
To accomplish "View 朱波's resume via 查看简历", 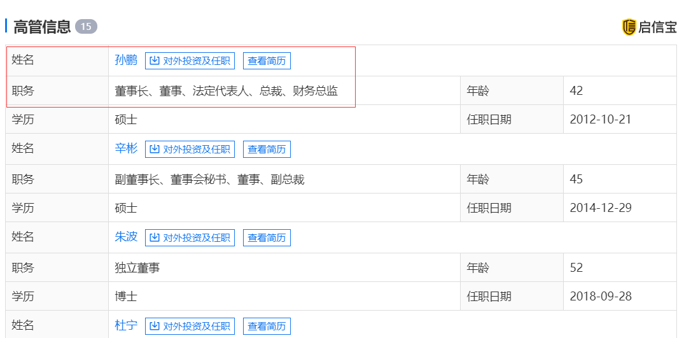I will [267, 238].
